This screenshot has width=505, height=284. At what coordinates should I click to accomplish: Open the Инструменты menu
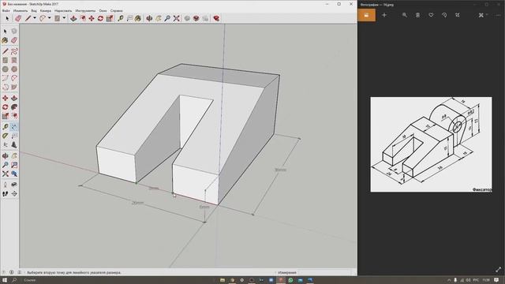tap(85, 10)
